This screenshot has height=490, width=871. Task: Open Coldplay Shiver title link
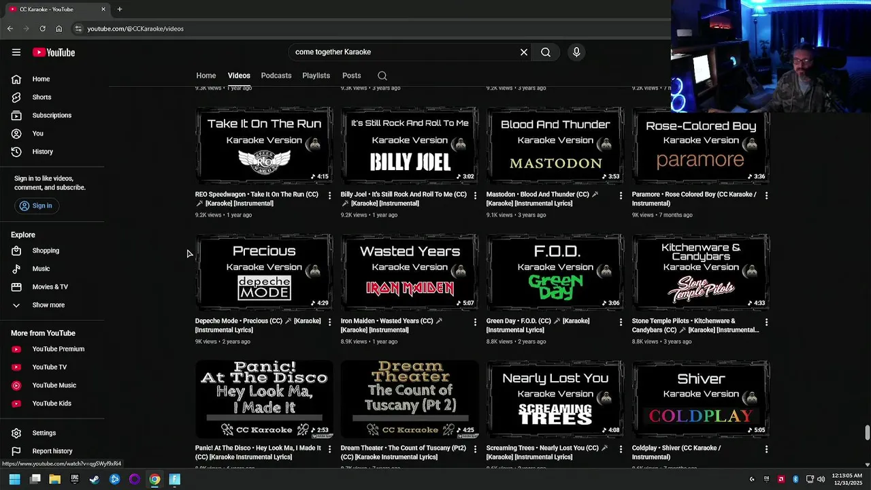point(676,453)
